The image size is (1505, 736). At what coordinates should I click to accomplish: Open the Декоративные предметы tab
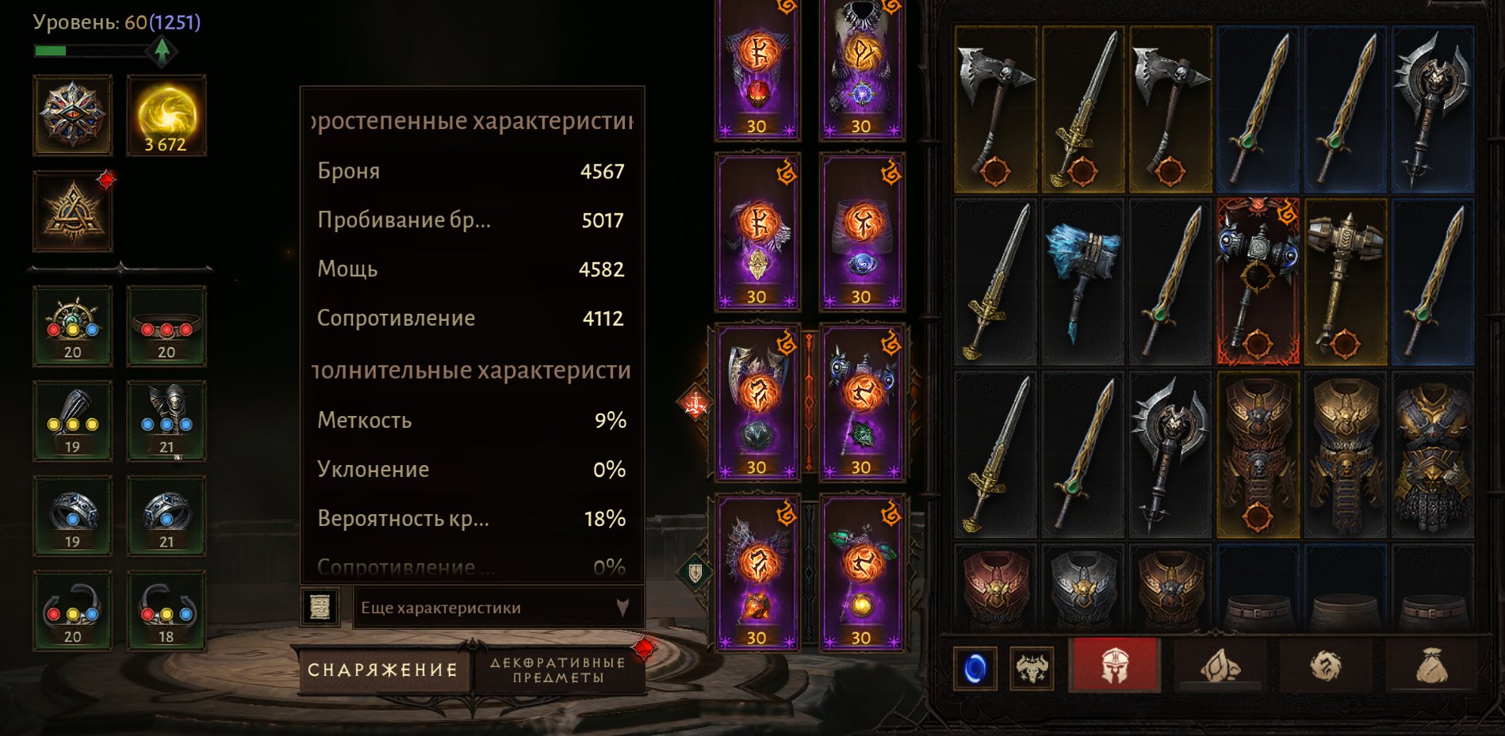click(x=557, y=670)
